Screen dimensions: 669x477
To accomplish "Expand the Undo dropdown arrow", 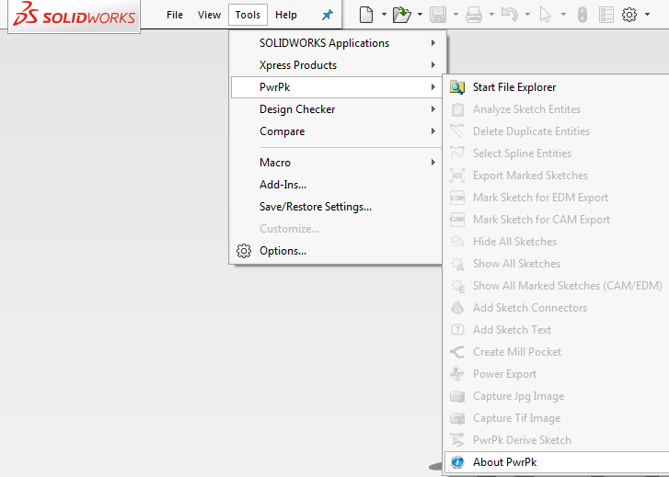I will click(527, 15).
